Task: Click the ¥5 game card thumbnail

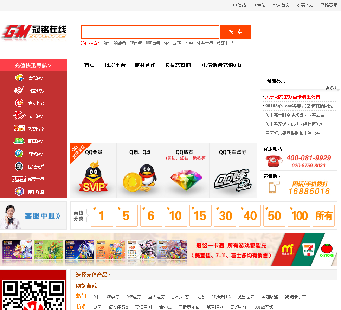Action: [x=17, y=250]
